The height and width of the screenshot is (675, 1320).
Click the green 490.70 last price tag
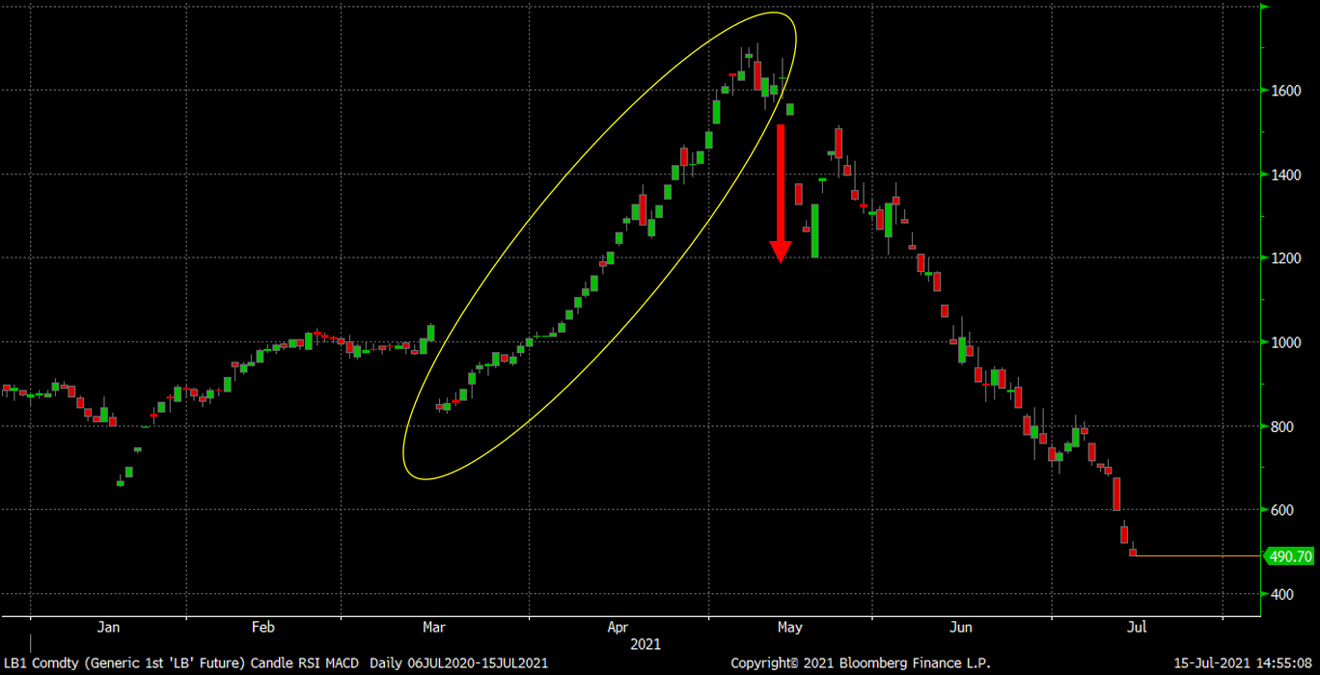coord(1288,556)
